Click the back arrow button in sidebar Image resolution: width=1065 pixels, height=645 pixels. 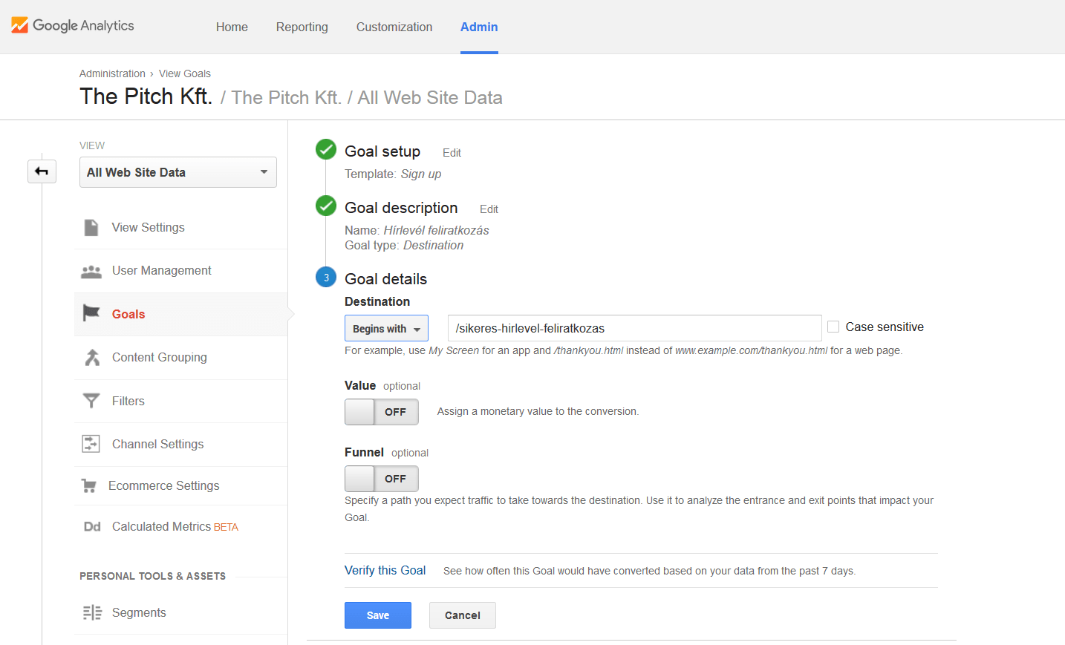pos(42,171)
